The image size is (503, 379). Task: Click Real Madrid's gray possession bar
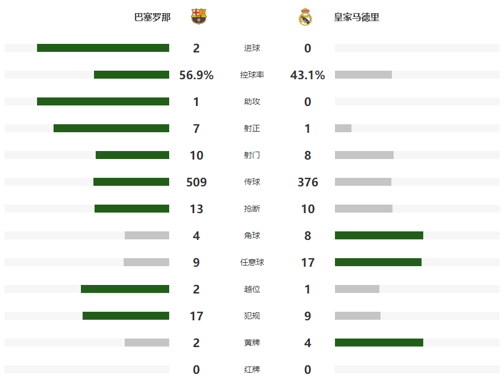363,75
